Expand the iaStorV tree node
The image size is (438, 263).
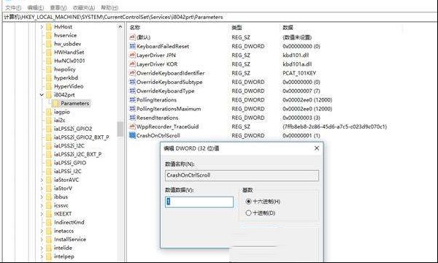[42, 188]
